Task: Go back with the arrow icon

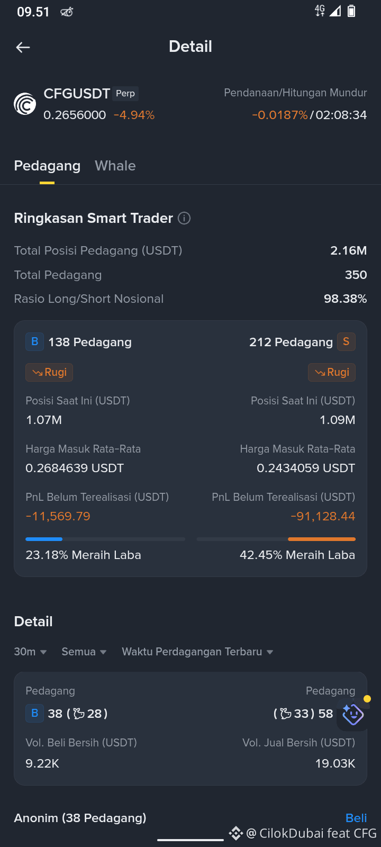Action: 23,47
